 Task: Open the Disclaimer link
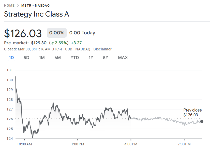click(102, 49)
